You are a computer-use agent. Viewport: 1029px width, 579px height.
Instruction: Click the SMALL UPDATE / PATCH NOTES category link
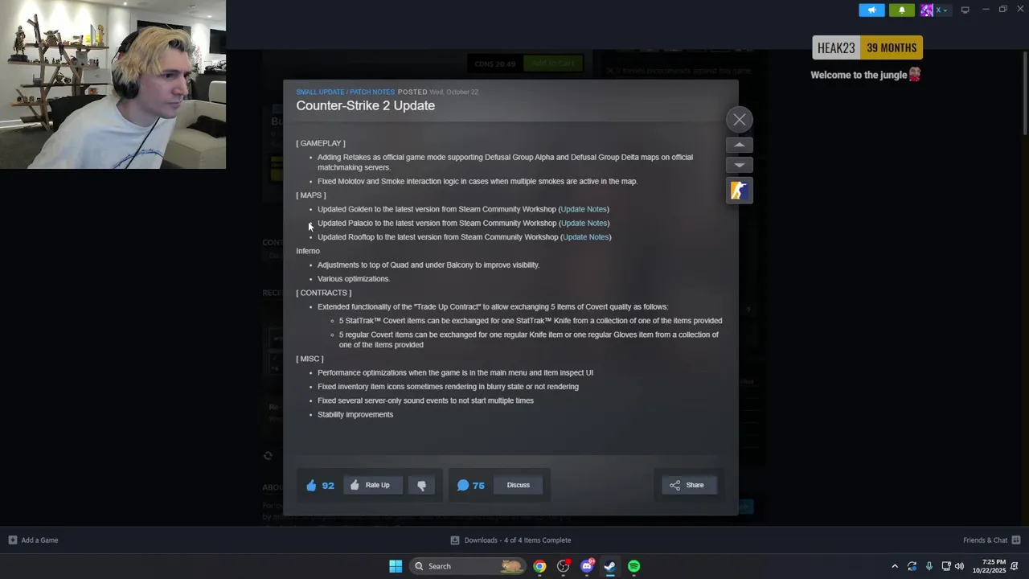point(345,92)
